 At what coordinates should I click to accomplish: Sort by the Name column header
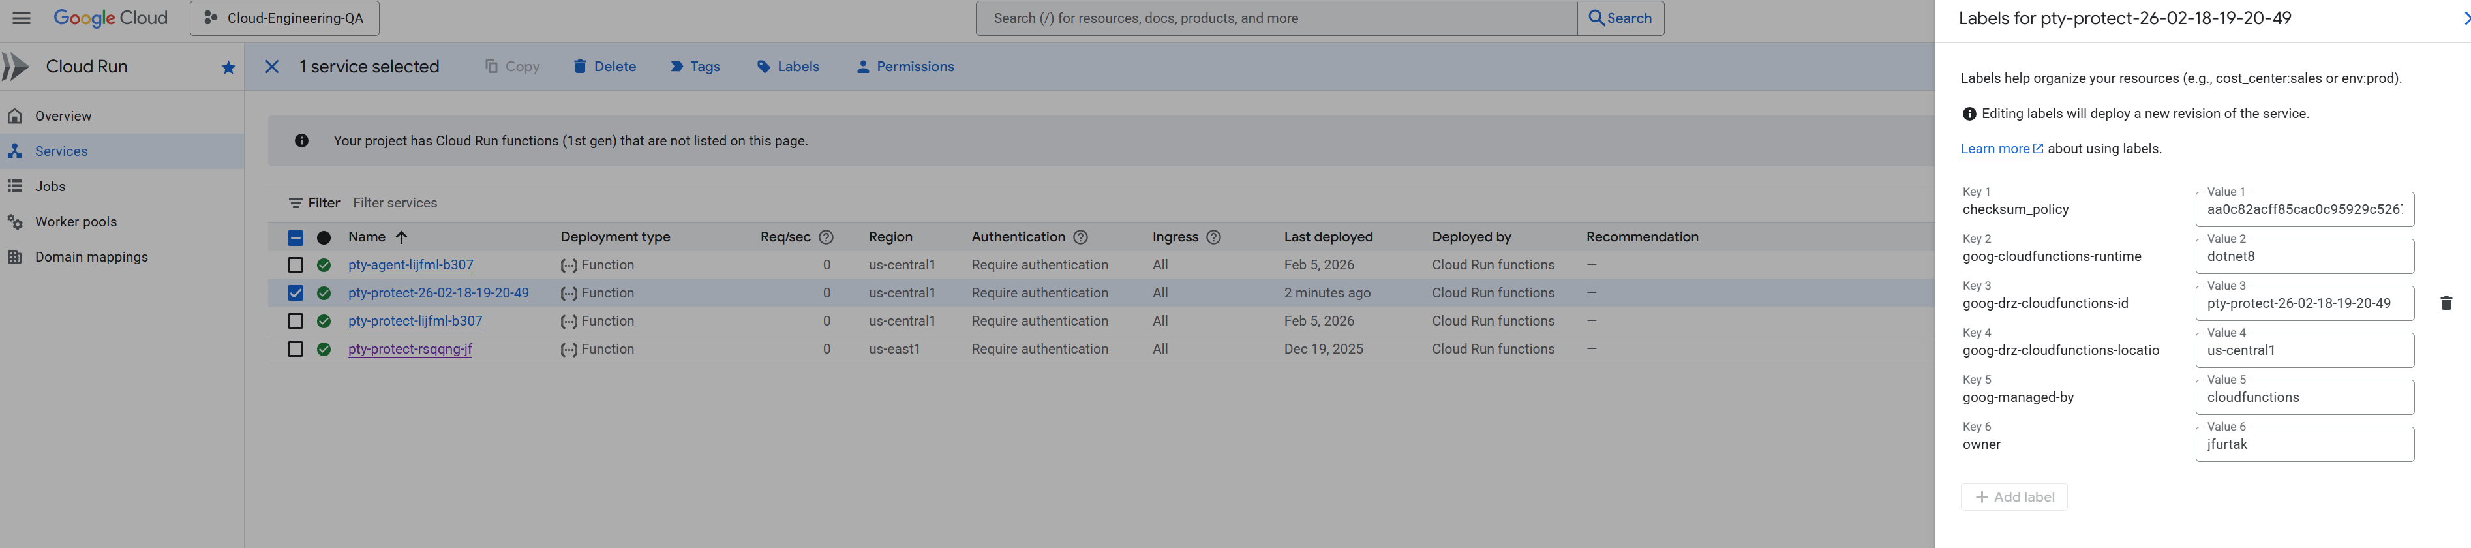[x=367, y=237]
